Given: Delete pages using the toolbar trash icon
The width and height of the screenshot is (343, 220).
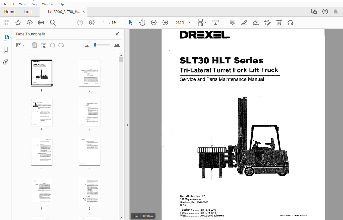Looking at the screenshot, I should click(x=279, y=22).
